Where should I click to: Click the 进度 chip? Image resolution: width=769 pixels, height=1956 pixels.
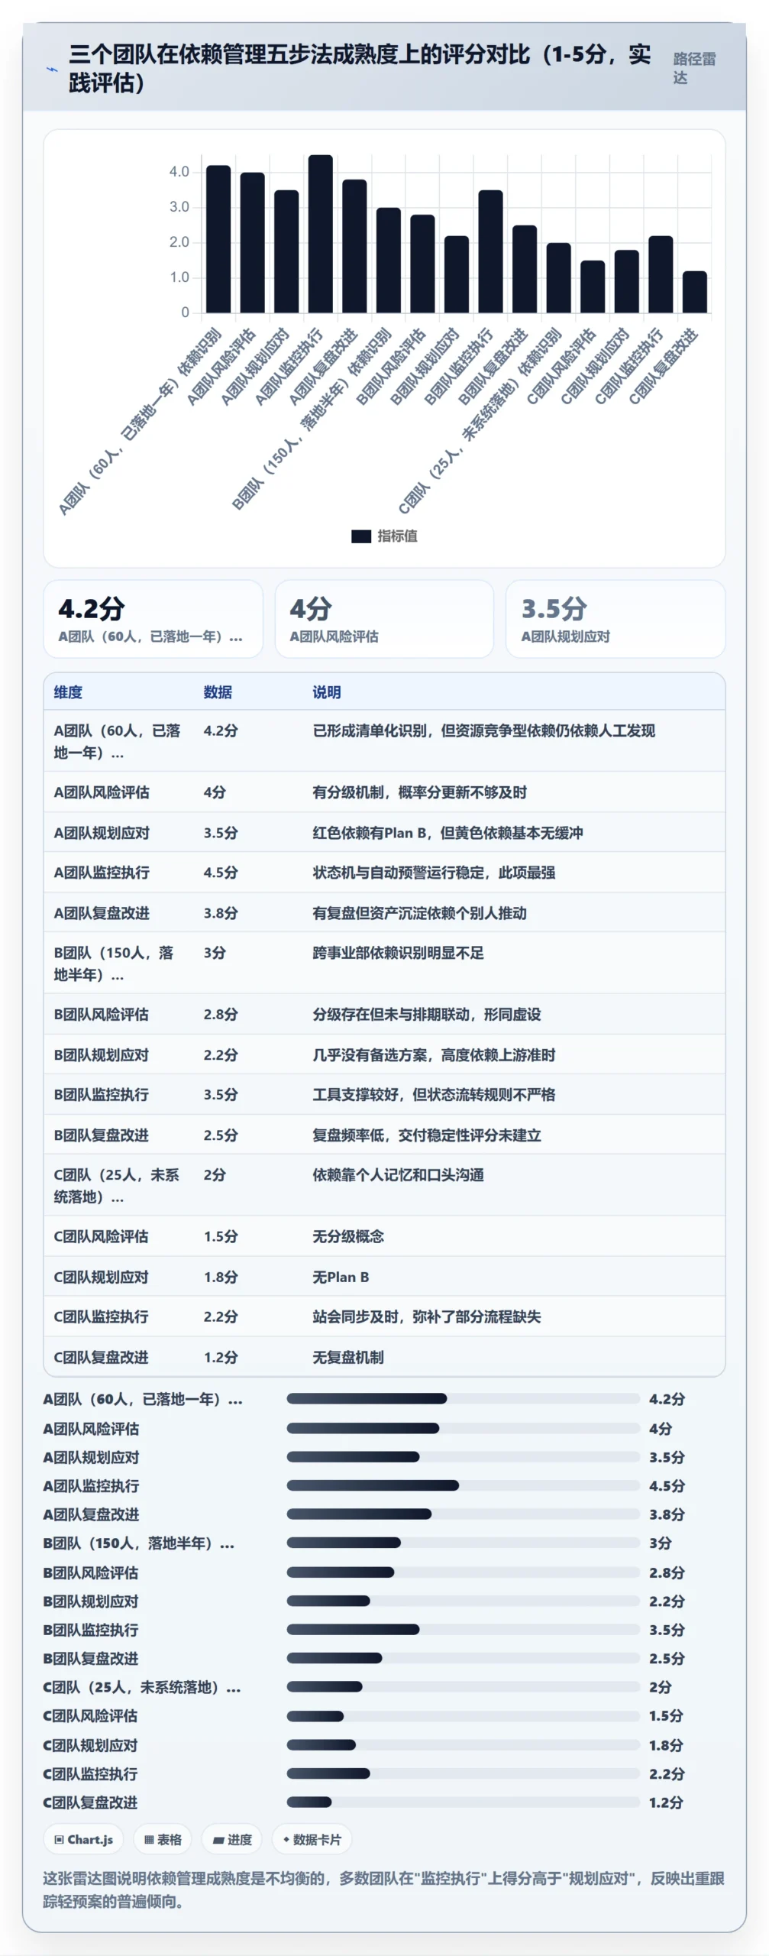[232, 1839]
